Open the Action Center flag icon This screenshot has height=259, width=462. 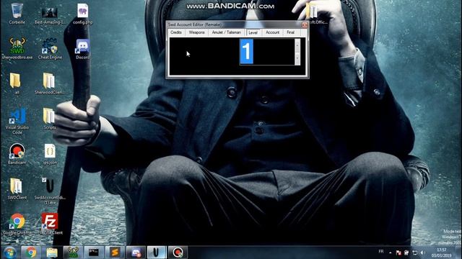coord(398,253)
